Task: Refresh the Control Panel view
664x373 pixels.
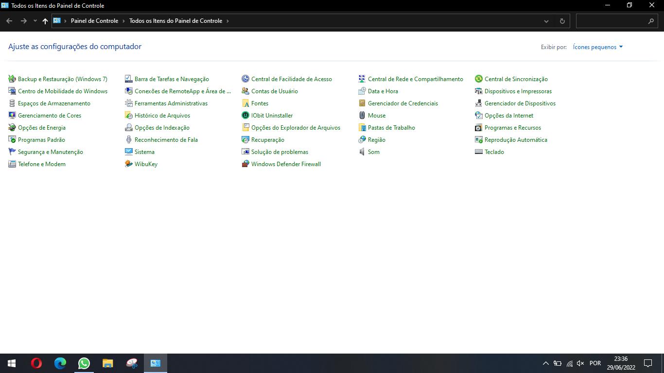Action: point(562,21)
